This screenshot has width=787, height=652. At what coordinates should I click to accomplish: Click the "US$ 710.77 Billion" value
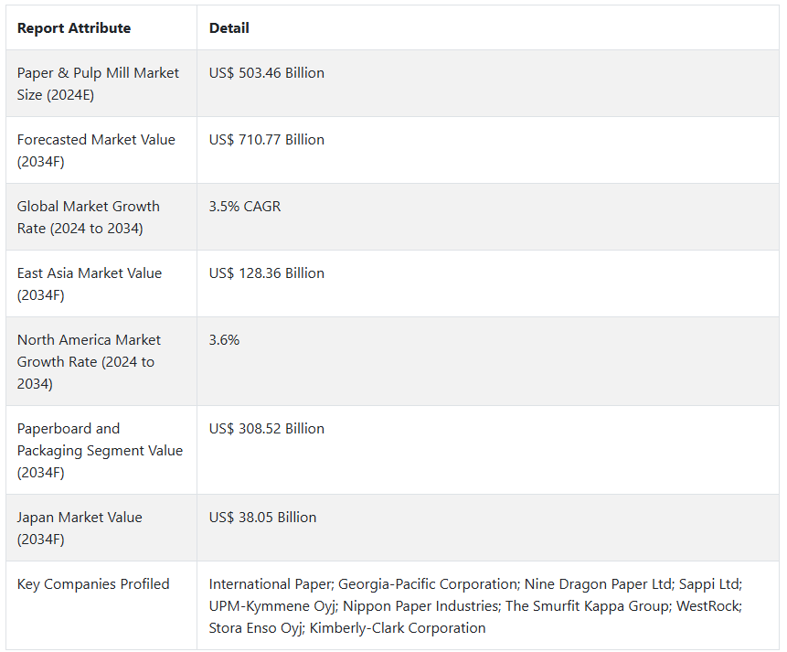(x=267, y=140)
